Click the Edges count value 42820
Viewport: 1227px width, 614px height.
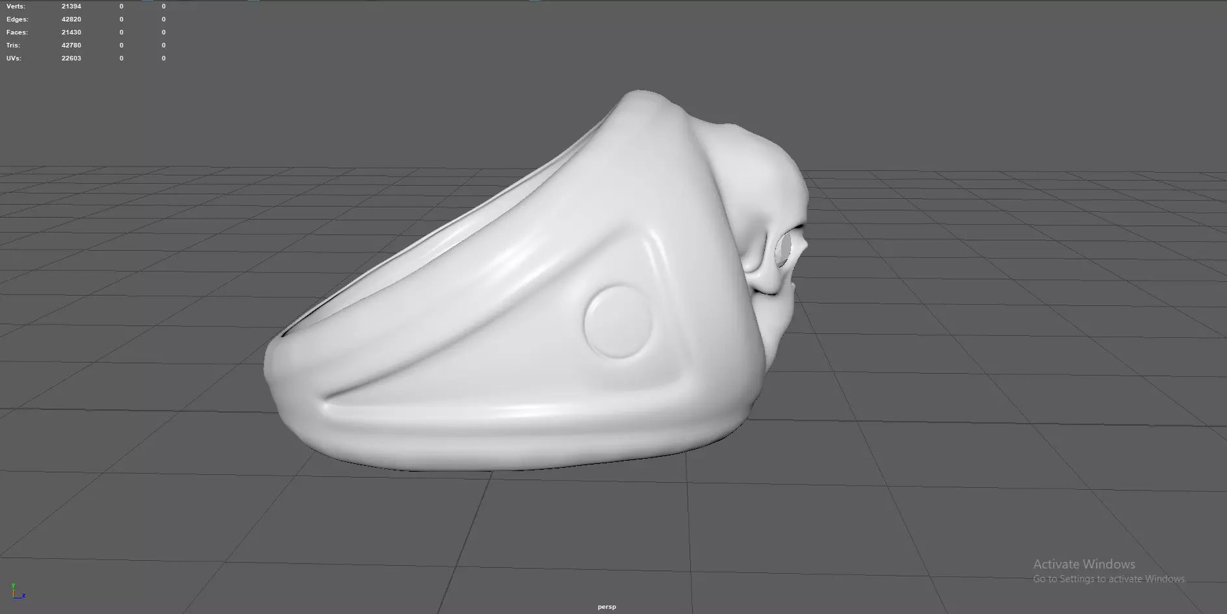coord(71,19)
